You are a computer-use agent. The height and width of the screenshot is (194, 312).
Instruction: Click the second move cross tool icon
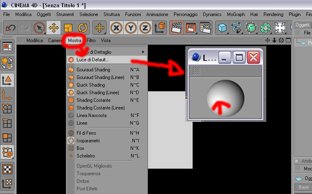[99, 28]
